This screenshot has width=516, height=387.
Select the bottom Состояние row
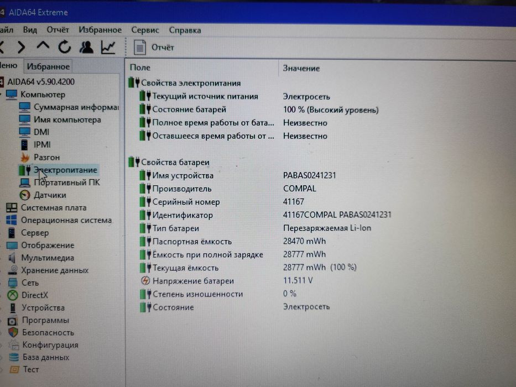pos(173,307)
